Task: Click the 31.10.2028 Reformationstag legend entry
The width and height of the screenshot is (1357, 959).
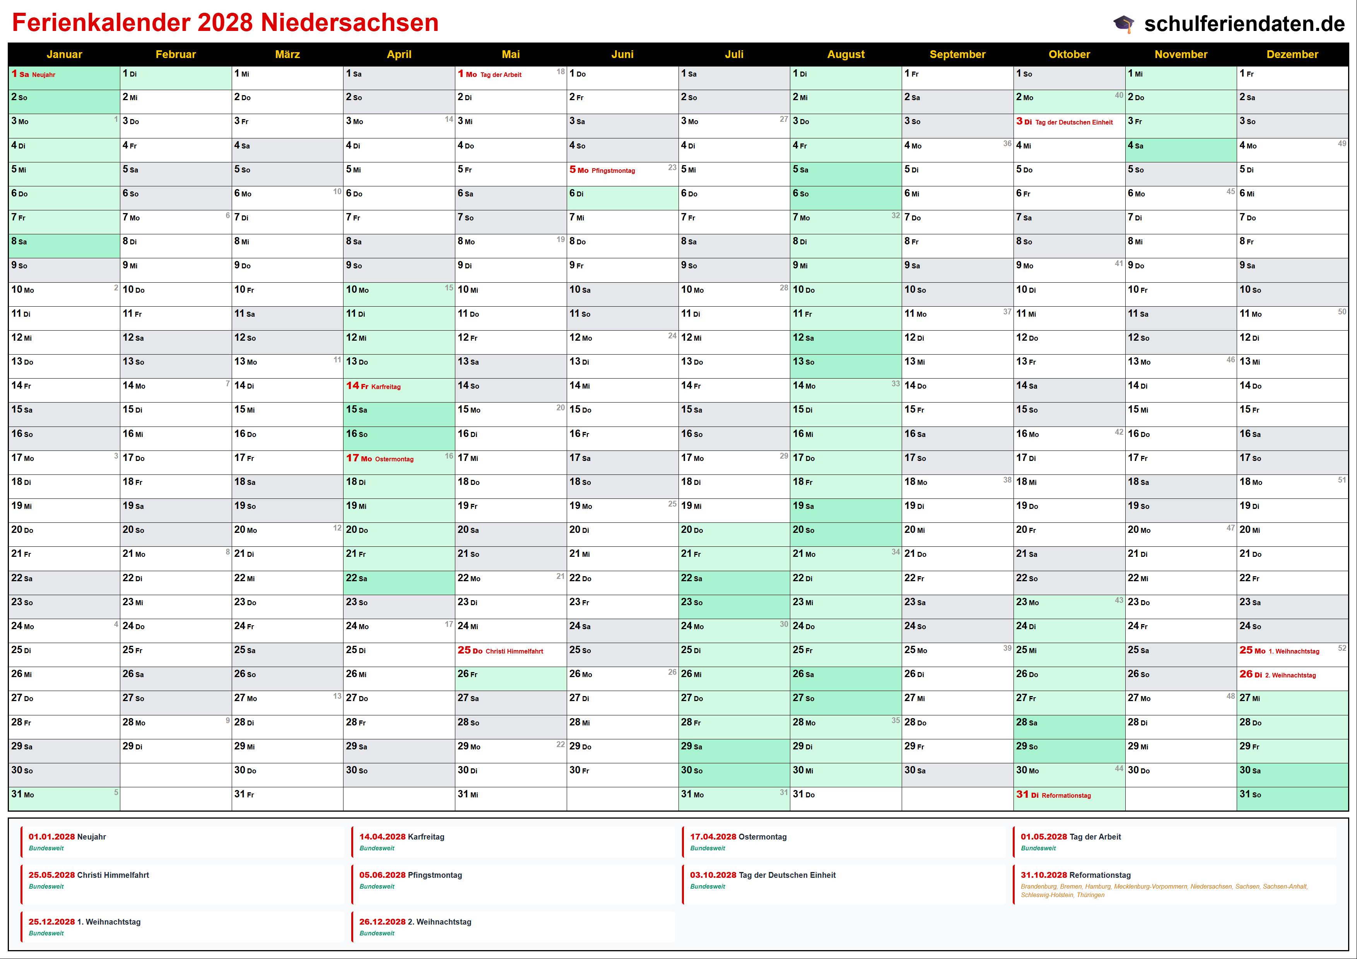Action: click(1076, 876)
